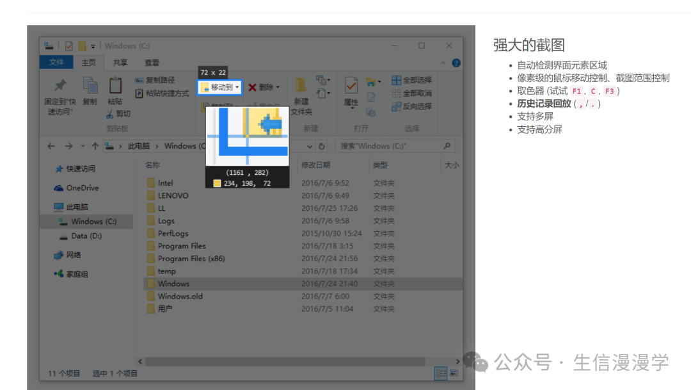Click the 粘贴 clipboard paste icon

tap(115, 86)
